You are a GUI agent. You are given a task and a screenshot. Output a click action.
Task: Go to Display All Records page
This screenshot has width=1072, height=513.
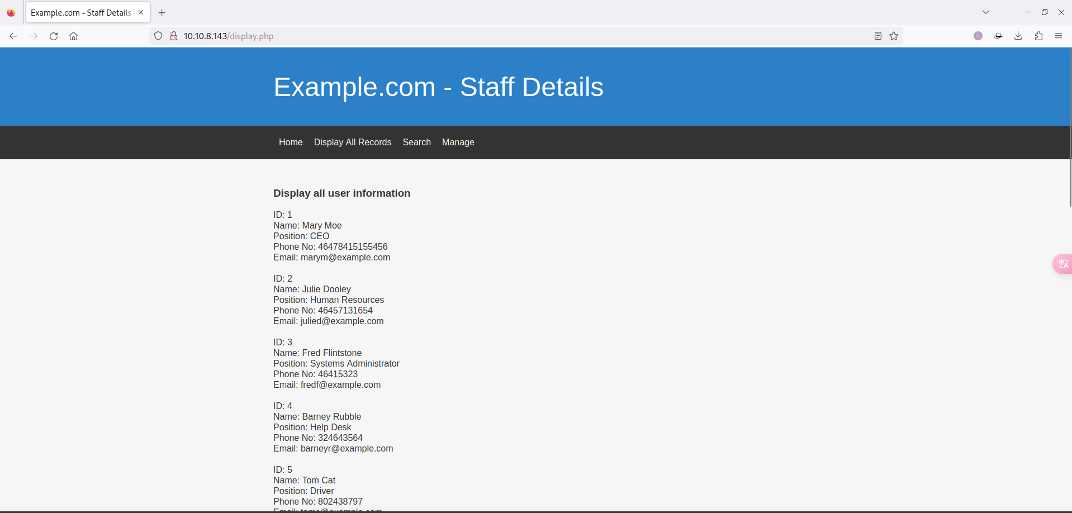[x=352, y=142]
